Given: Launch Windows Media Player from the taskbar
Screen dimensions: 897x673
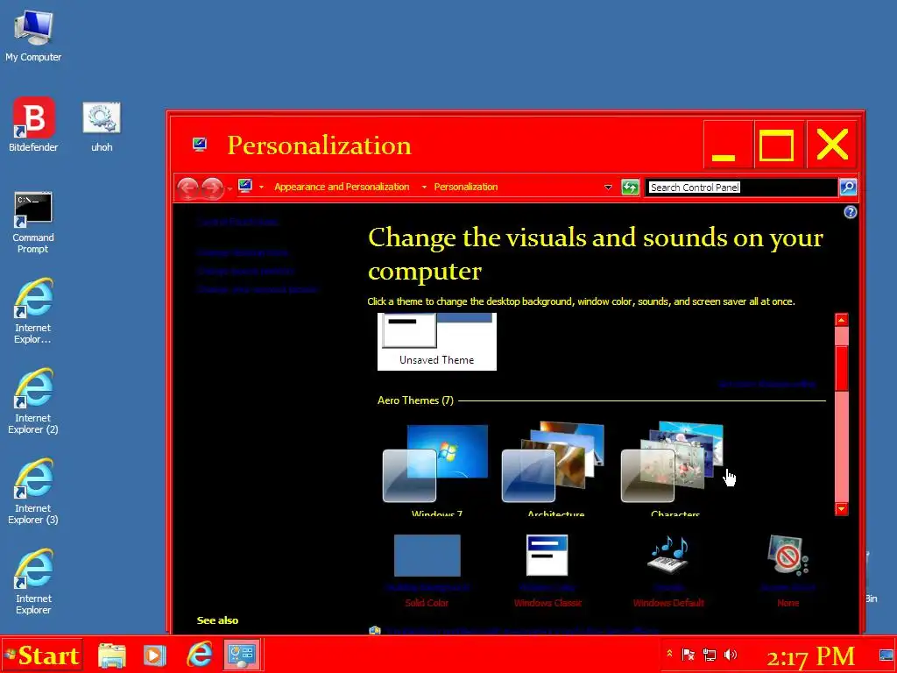Looking at the screenshot, I should (x=154, y=655).
